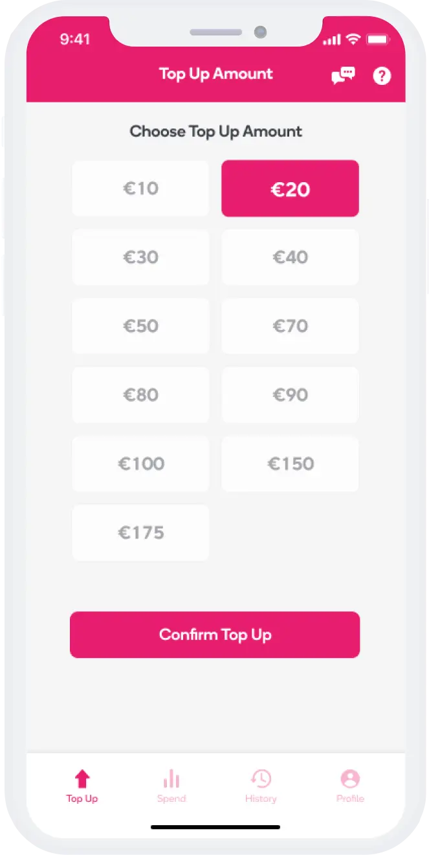Select the Top Up navigation icon

point(82,782)
